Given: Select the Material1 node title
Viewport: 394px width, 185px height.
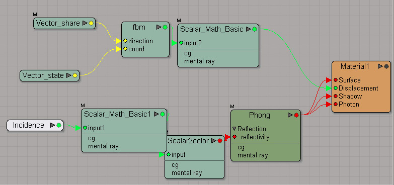Looking at the screenshot, I should 355,66.
